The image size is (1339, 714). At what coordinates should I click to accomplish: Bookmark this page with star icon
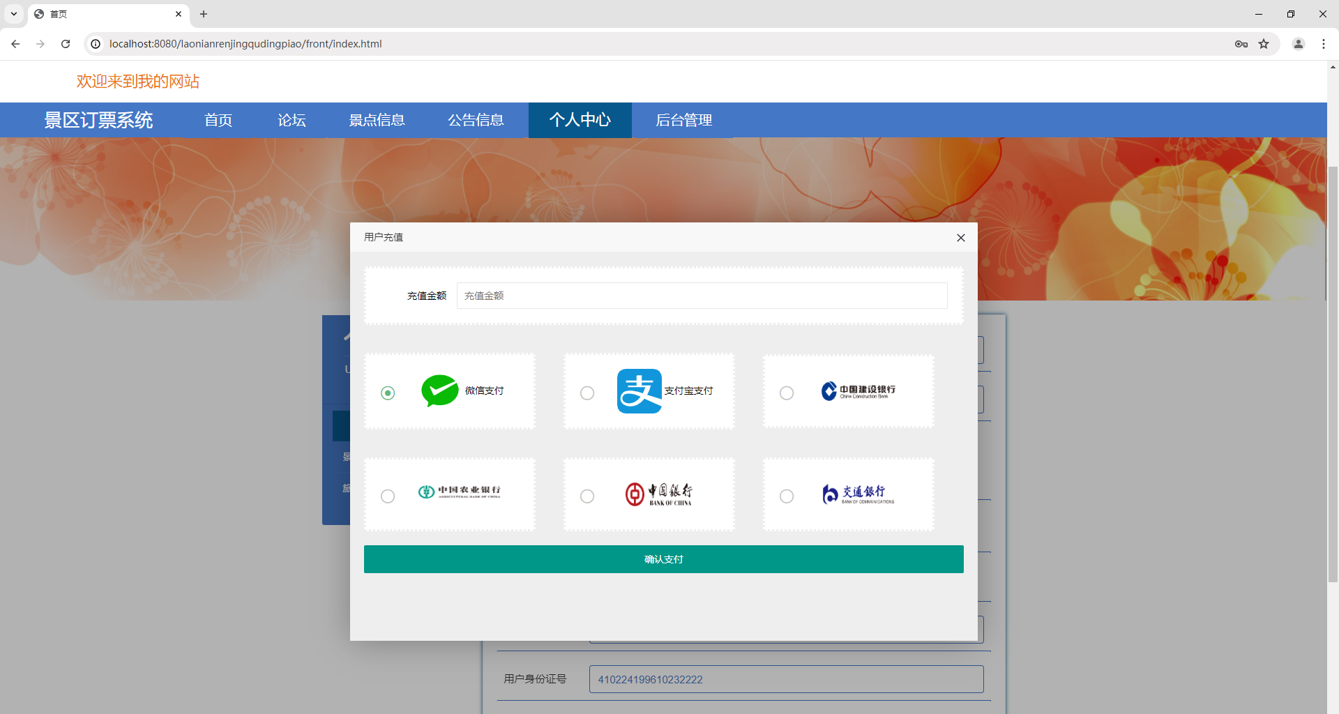coord(1264,44)
